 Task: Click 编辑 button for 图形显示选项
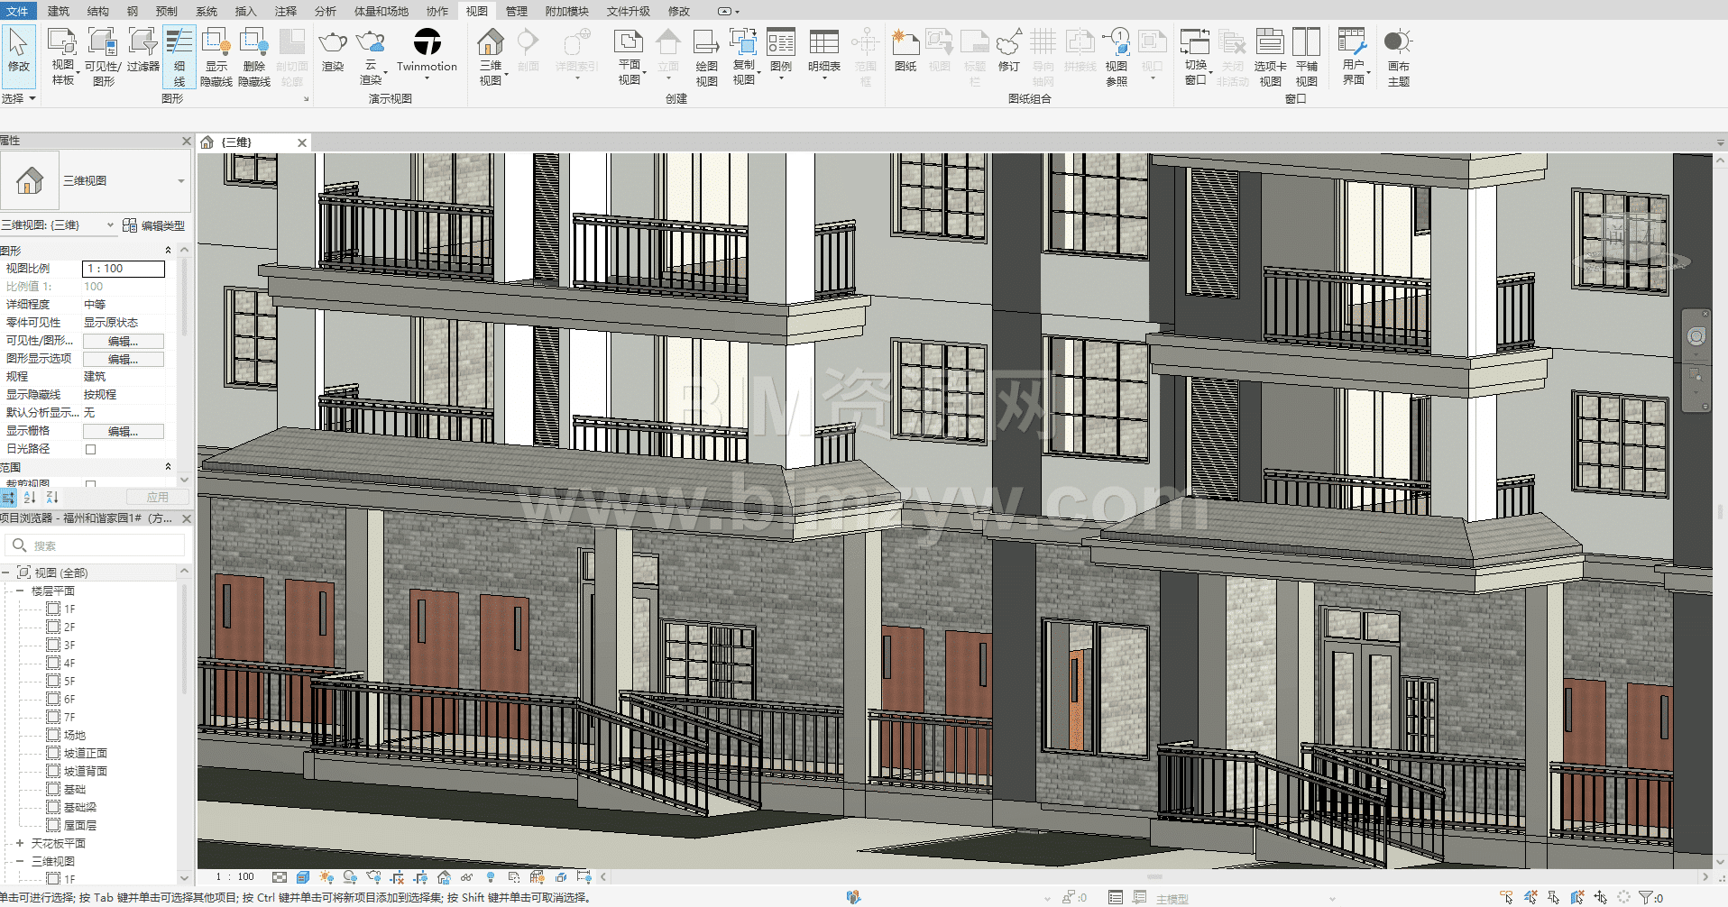[124, 359]
